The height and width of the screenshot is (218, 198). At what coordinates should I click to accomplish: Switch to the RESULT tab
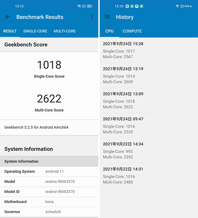pyautogui.click(x=10, y=31)
